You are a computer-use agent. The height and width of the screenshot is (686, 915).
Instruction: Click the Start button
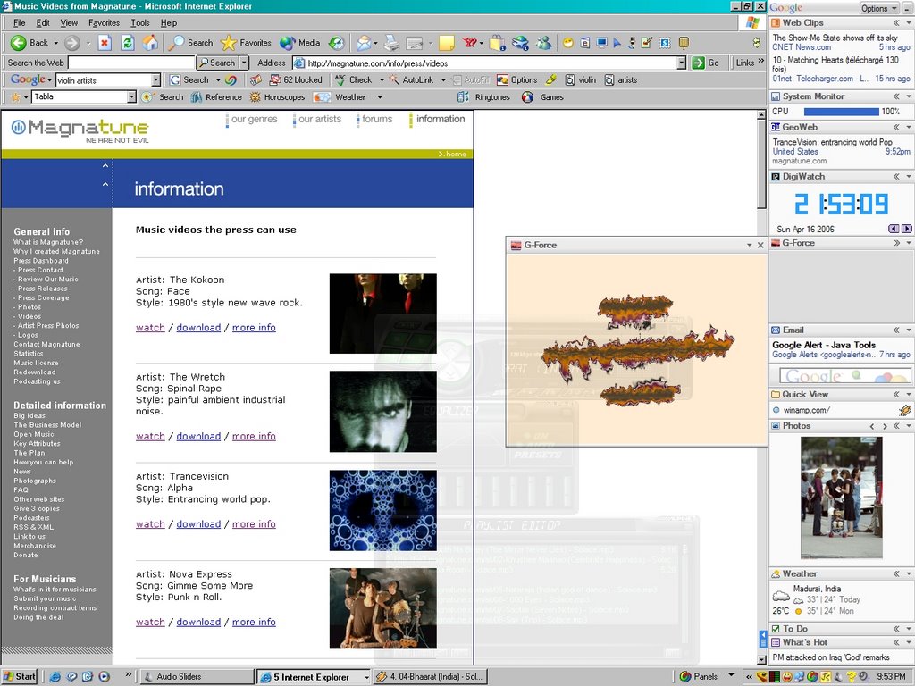tap(20, 677)
